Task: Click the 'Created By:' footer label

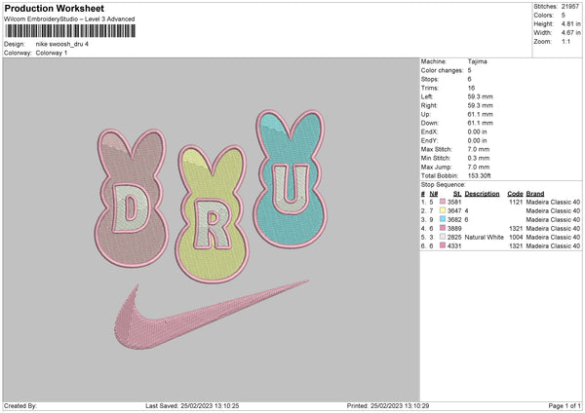Action: [x=20, y=406]
